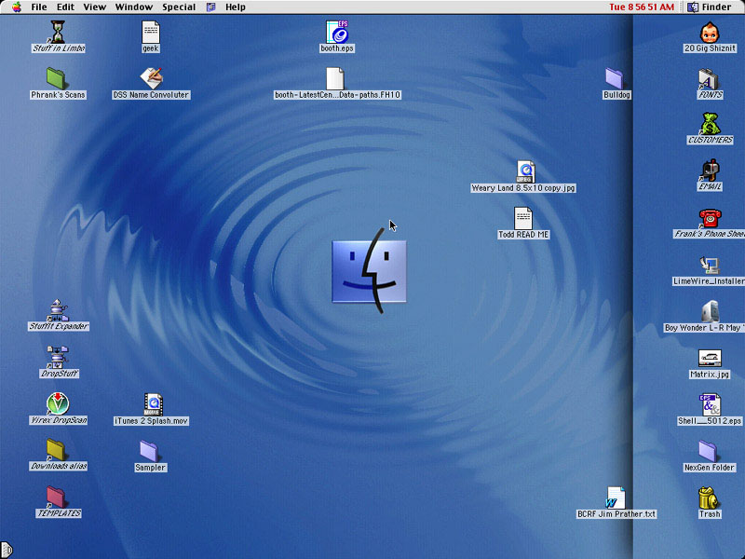Select the iTunes 2 Splash.mov movie icon
Viewport: 745px width, 559px height.
[153, 404]
